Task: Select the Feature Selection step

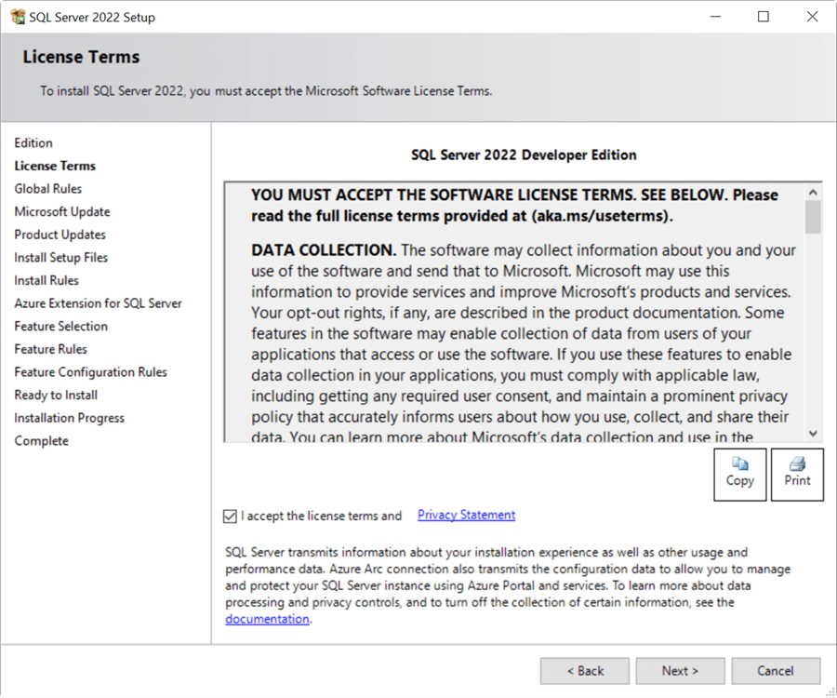Action: [x=60, y=326]
